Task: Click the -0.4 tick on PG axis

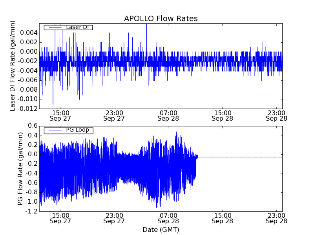Action: pyautogui.click(x=32, y=173)
